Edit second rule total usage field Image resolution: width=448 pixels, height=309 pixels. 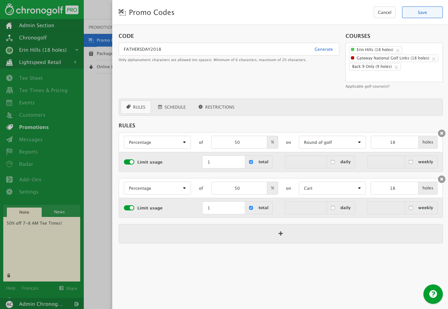[x=224, y=208]
